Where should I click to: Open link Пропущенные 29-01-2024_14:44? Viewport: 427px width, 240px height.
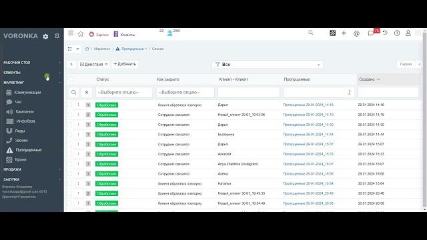[x=308, y=135]
